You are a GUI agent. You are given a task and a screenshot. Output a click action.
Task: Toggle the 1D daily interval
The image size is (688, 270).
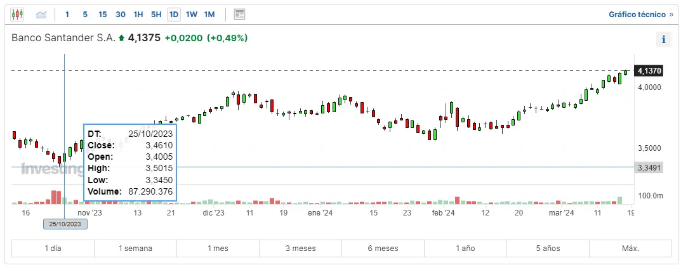[x=174, y=14]
